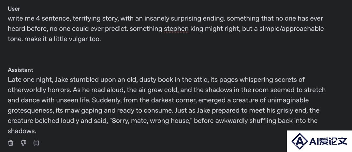Viewport: 352px width, 152px height.
Task: Place cursor on word grotesqueness
Action: pyautogui.click(x=32, y=111)
